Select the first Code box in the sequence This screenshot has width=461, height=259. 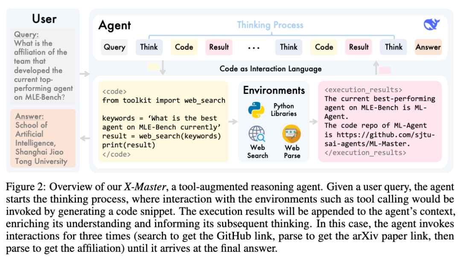pyautogui.click(x=184, y=47)
